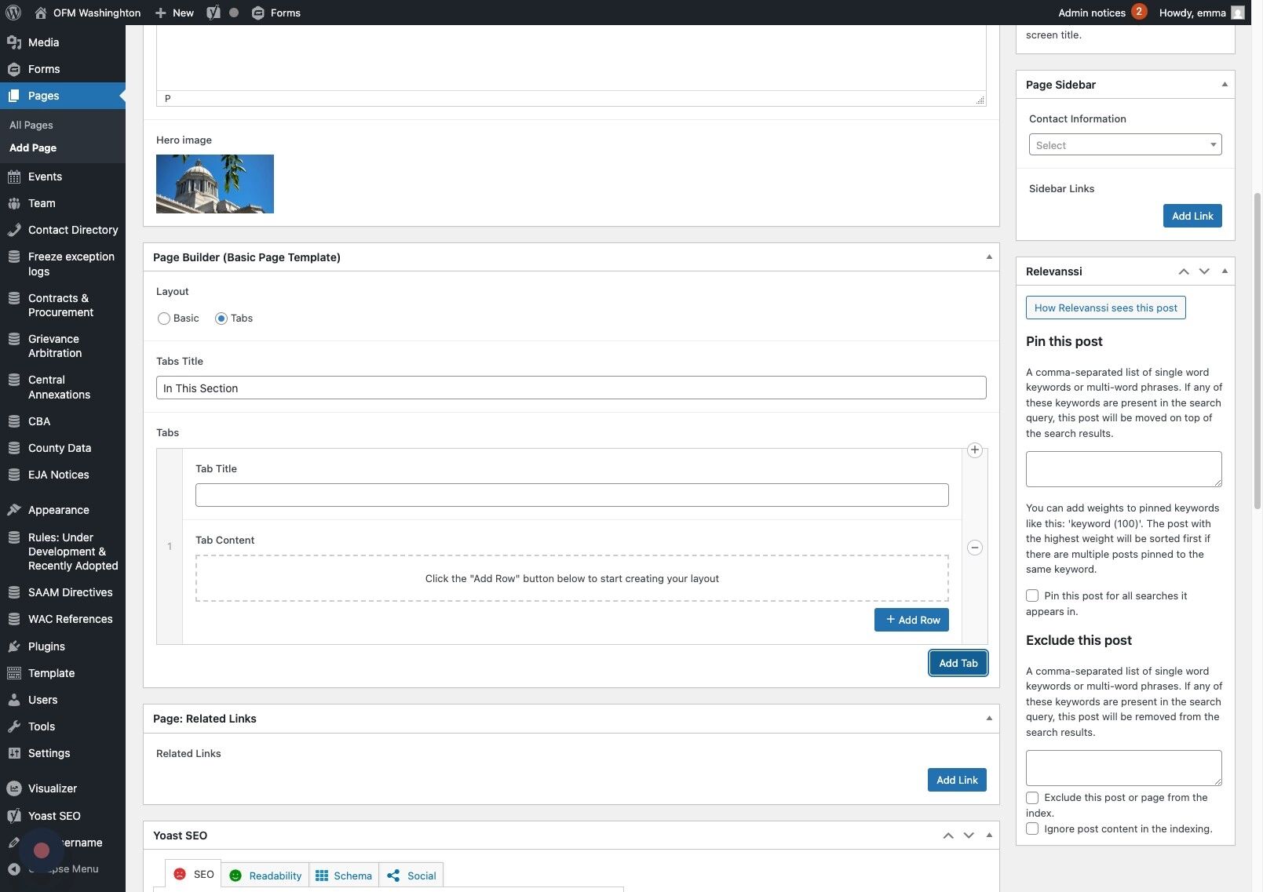
Task: Open Add Page submenu item
Action: [33, 148]
